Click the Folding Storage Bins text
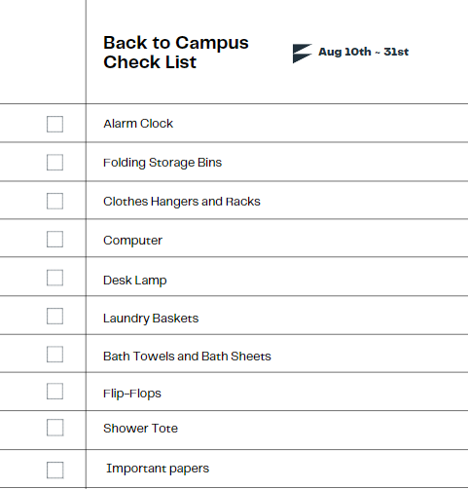Viewport: 468px width, 489px height. (162, 163)
